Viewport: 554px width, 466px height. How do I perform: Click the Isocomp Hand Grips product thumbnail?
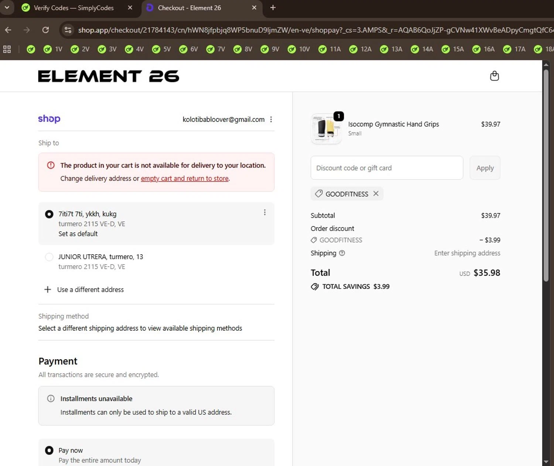pos(326,128)
